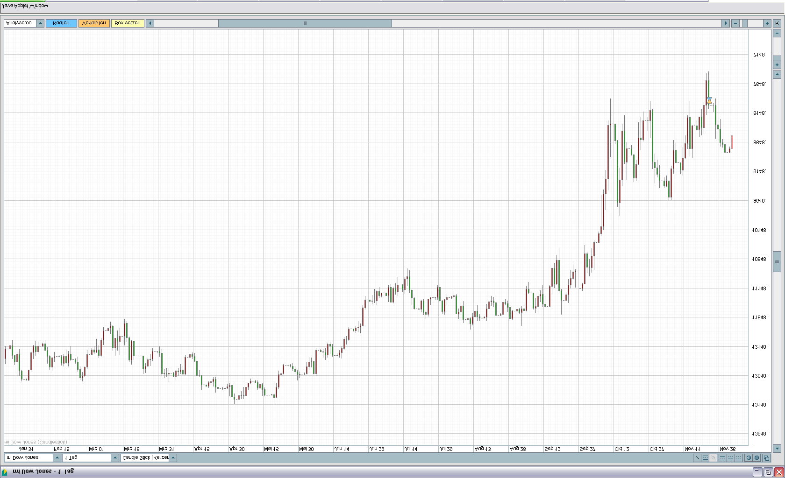Click the horizontal zoom plus button

tap(767, 23)
